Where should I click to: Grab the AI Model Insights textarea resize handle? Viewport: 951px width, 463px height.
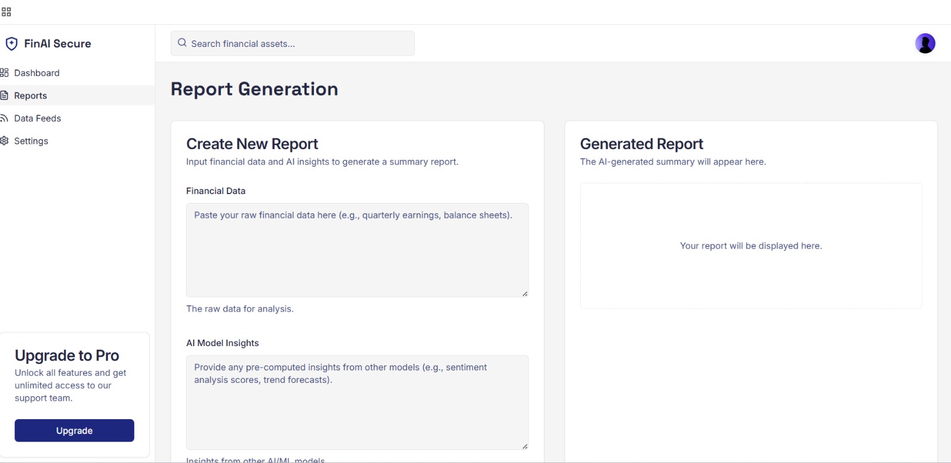point(525,446)
